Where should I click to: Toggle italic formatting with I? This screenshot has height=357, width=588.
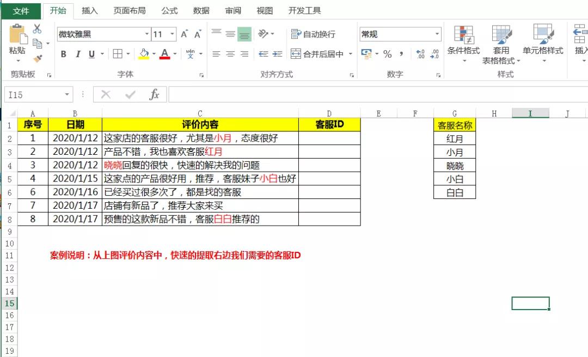click(x=78, y=54)
